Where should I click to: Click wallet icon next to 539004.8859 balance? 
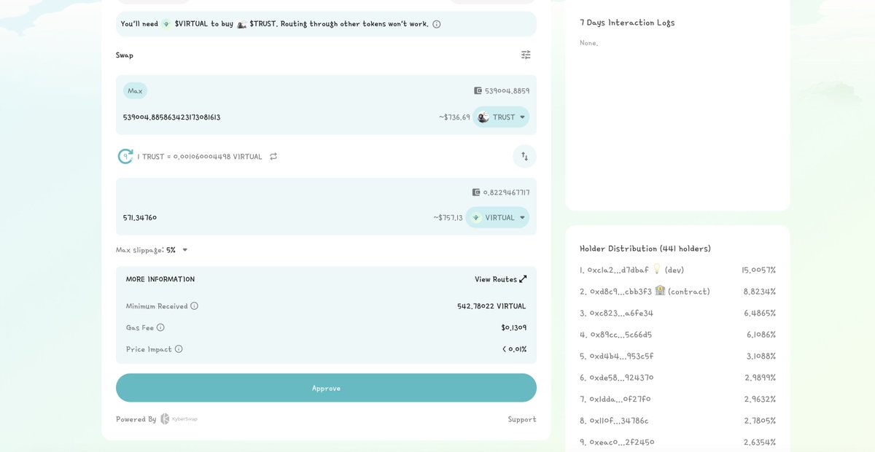point(478,91)
